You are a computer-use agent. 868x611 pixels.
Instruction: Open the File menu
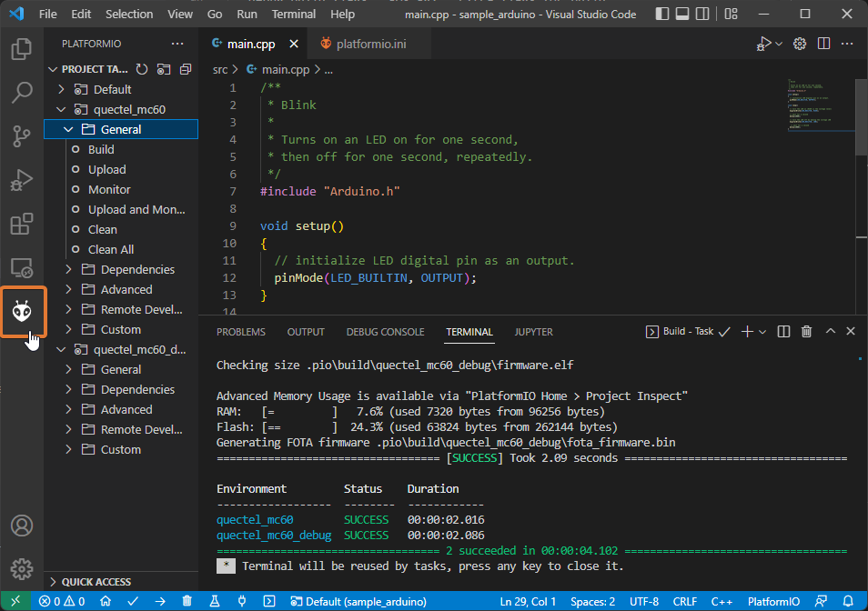[48, 14]
